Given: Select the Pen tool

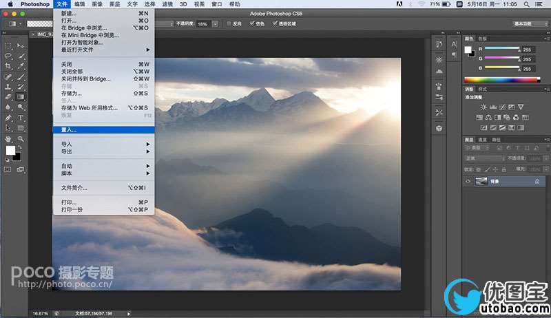Looking at the screenshot, I should 8,118.
